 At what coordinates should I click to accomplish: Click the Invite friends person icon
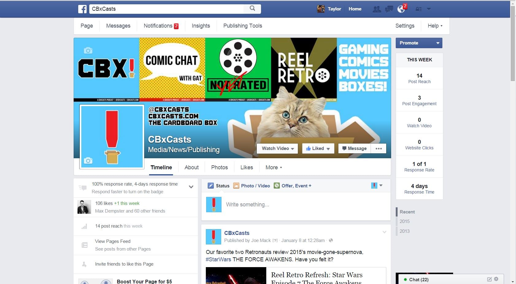coord(84,264)
